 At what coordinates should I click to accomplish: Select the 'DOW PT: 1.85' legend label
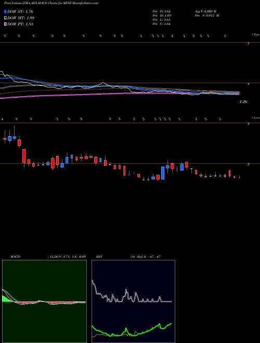(x=20, y=24)
